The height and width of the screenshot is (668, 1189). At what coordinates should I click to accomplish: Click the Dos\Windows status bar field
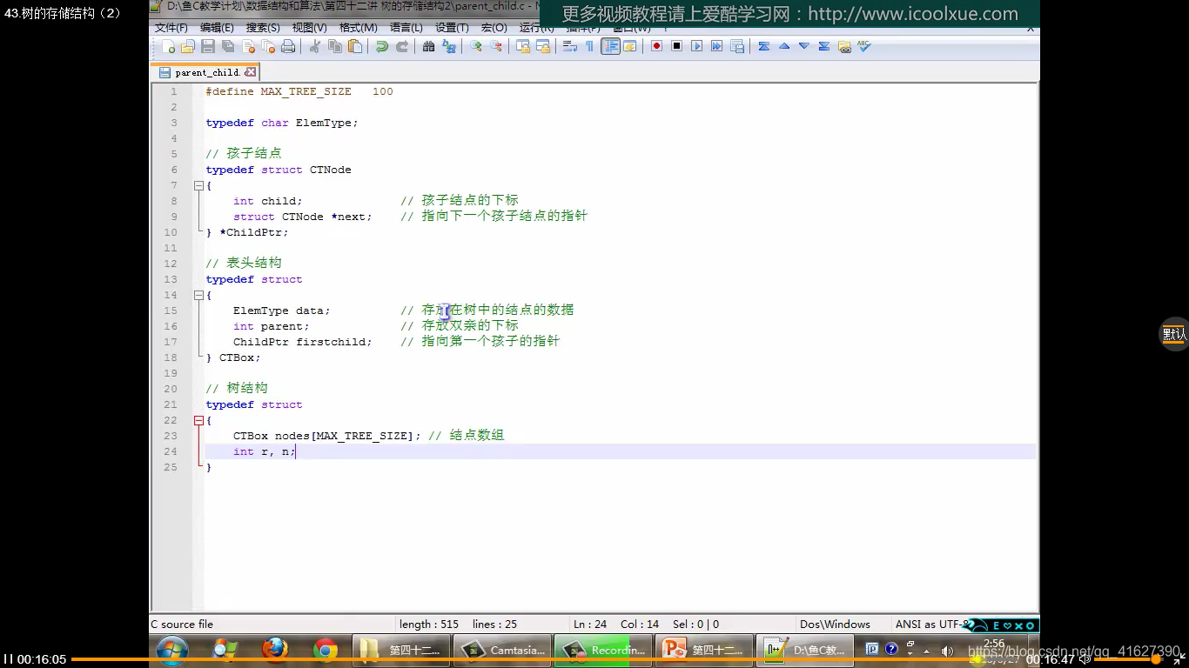(x=835, y=624)
